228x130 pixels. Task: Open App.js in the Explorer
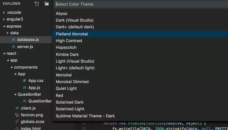(34, 88)
